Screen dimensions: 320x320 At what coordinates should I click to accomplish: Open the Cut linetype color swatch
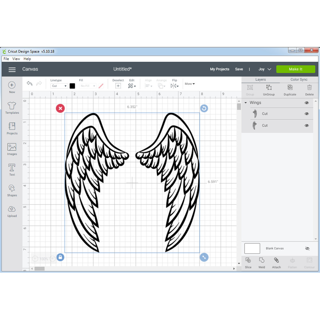click(x=72, y=86)
